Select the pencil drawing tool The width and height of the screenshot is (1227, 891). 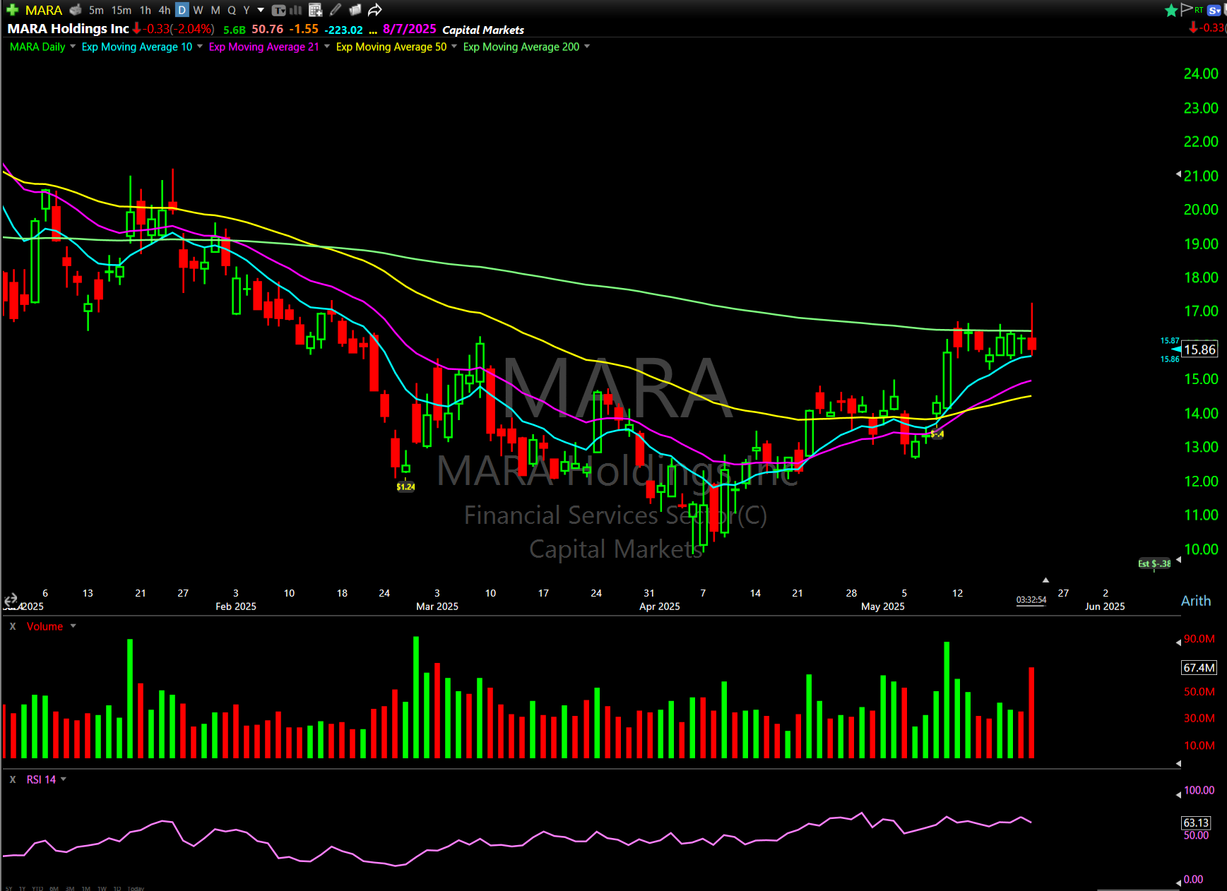[x=336, y=10]
